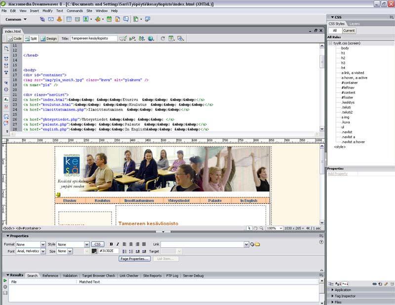Toggle the CSS button in Properties

[97, 244]
